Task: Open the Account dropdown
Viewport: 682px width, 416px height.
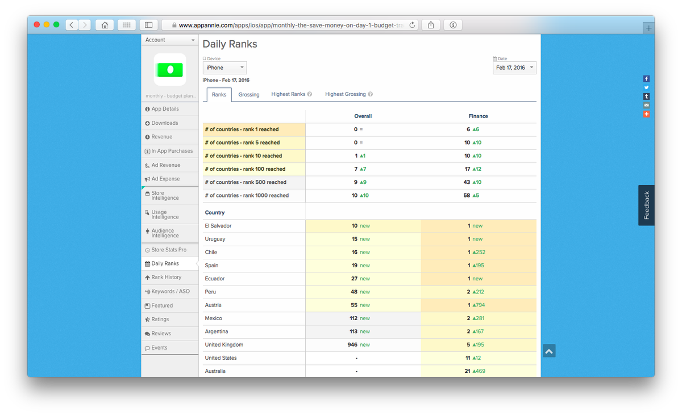Action: (x=170, y=40)
